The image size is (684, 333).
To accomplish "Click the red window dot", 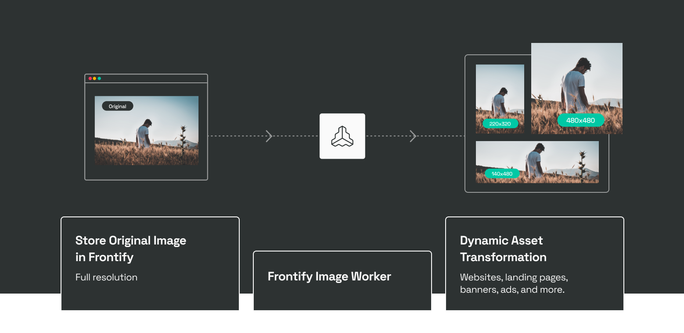I will [x=90, y=78].
